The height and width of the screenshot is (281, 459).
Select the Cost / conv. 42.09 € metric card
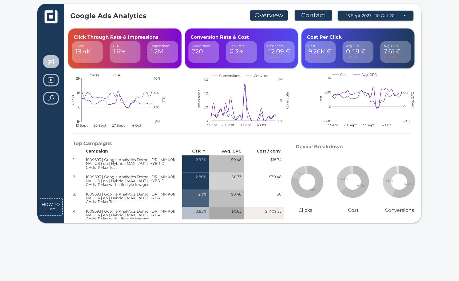(x=279, y=52)
